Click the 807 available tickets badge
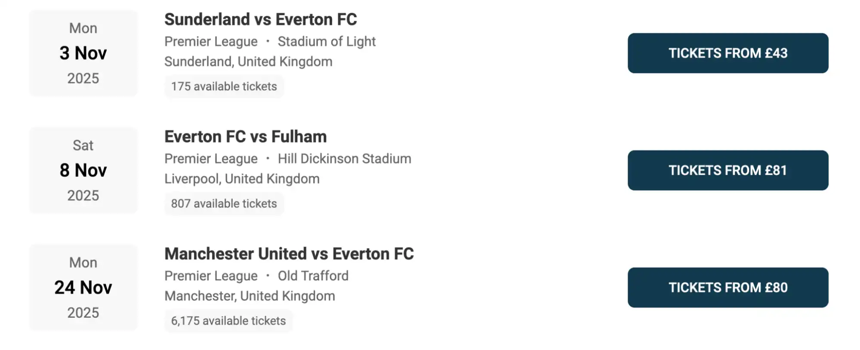860x350 pixels. (224, 204)
